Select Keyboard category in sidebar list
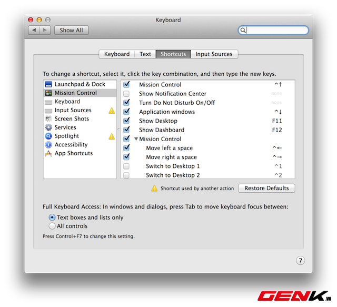Screen dimensions: 337x307 [x=80, y=102]
